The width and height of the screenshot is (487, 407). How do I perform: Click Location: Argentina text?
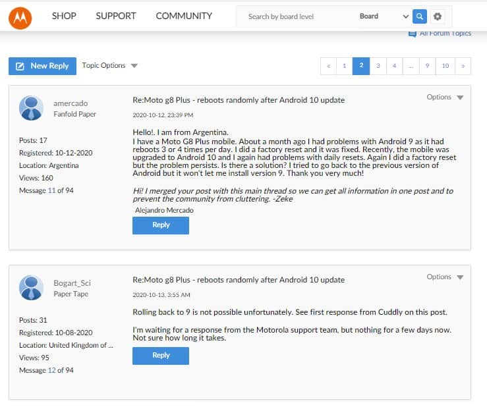49,165
